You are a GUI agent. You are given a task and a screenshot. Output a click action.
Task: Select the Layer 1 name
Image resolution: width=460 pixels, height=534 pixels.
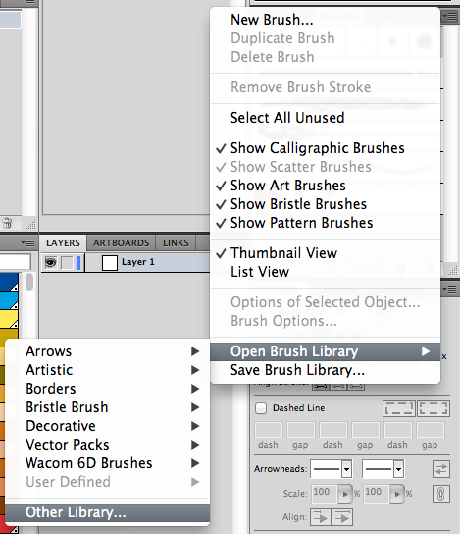(137, 262)
